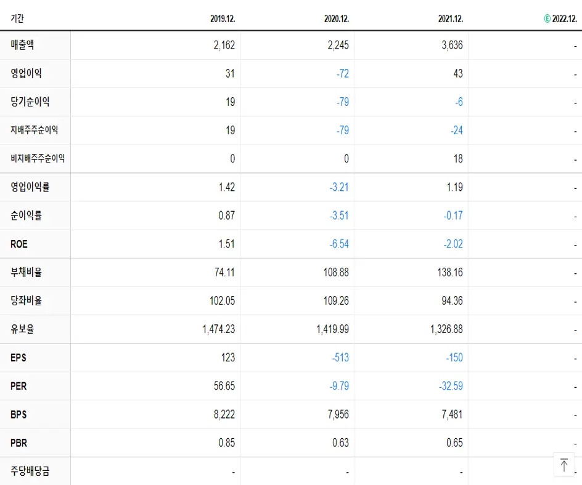
Task: Click the 1.19 operating margin value
Action: pyautogui.click(x=455, y=187)
